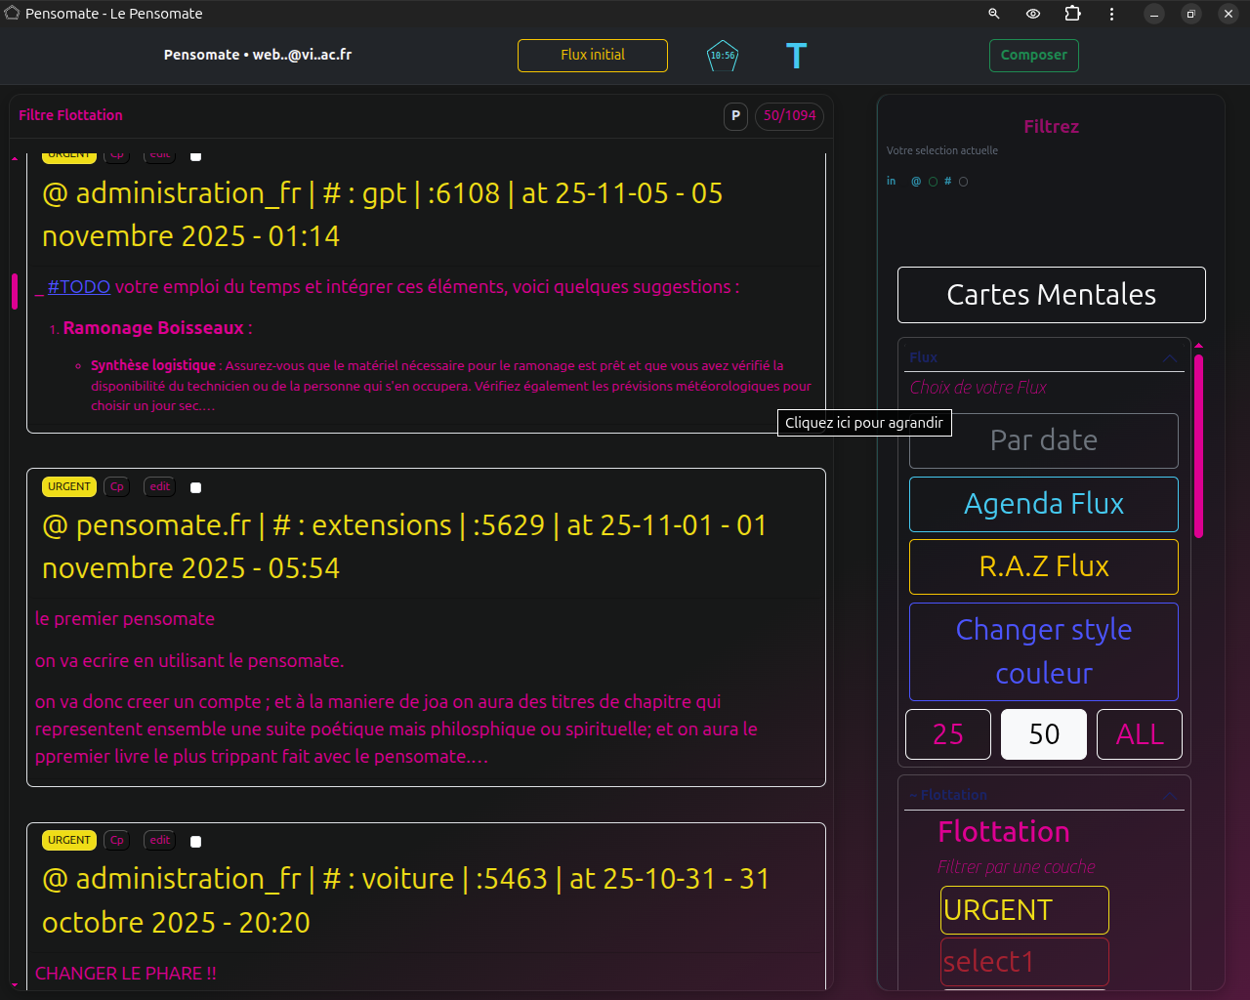
Task: Click the 'in' filter icon in the Filtrez panel
Action: tap(891, 181)
